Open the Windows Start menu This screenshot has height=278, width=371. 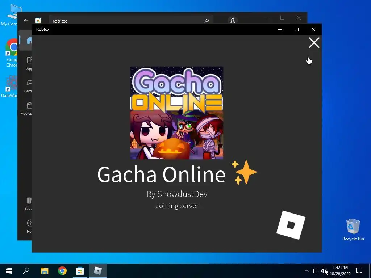(x=9, y=271)
